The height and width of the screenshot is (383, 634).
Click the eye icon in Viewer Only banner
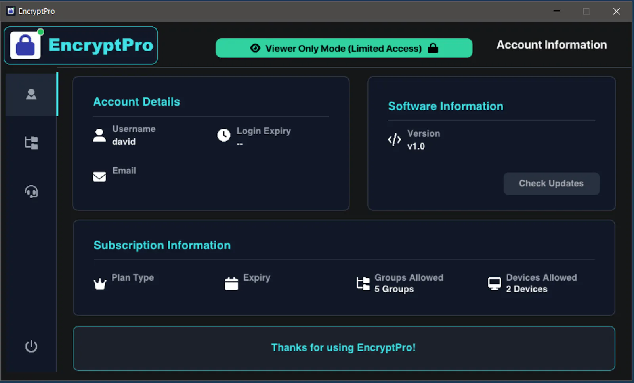255,48
